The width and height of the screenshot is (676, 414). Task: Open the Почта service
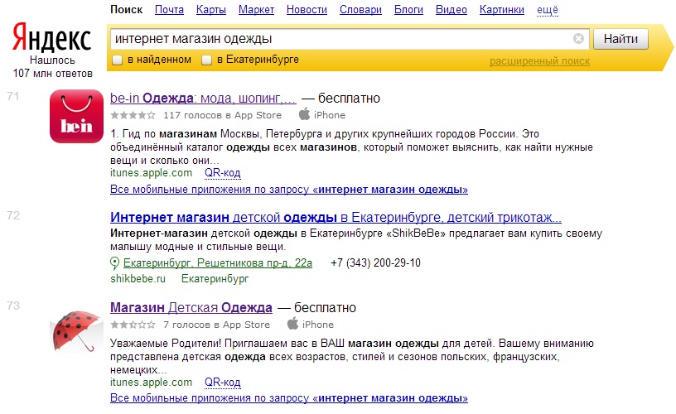point(169,9)
